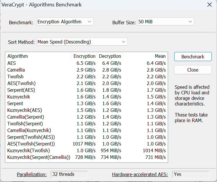Click the Algorithm column header
This screenshot has height=182, width=217.
(x=38, y=56)
